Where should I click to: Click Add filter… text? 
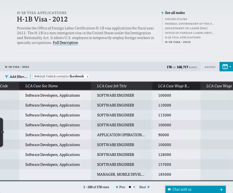click(19, 77)
